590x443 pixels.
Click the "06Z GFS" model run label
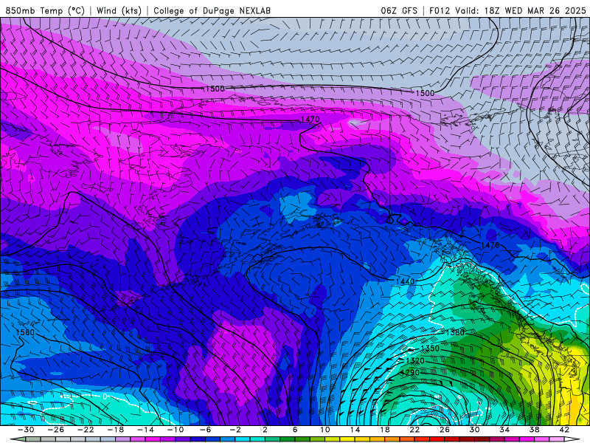pos(399,10)
